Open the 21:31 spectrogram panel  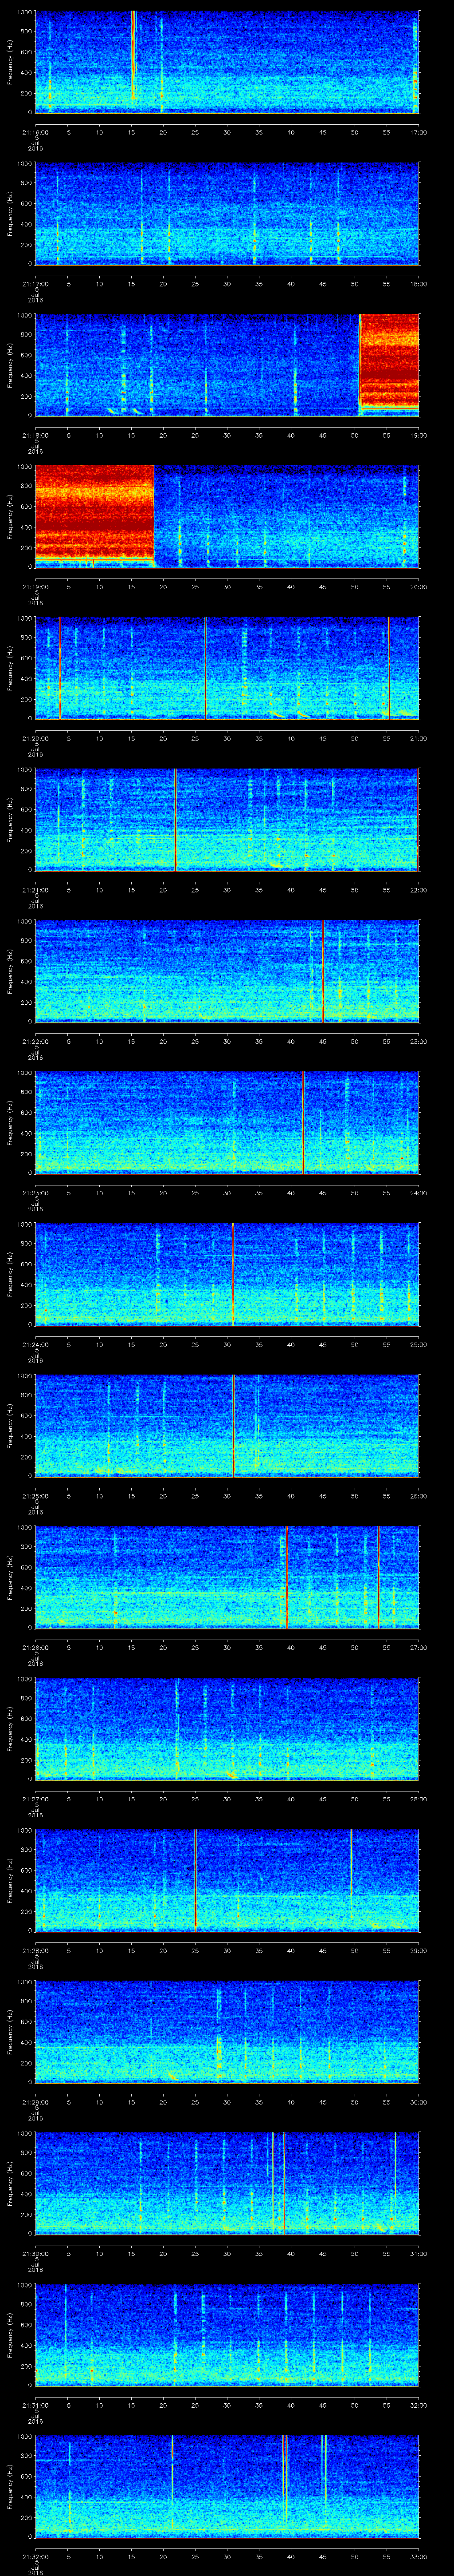tap(227, 2335)
